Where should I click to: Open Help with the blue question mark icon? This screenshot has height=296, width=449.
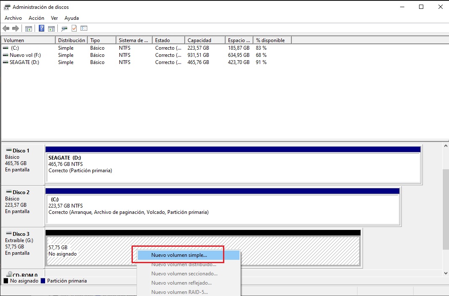(42, 29)
